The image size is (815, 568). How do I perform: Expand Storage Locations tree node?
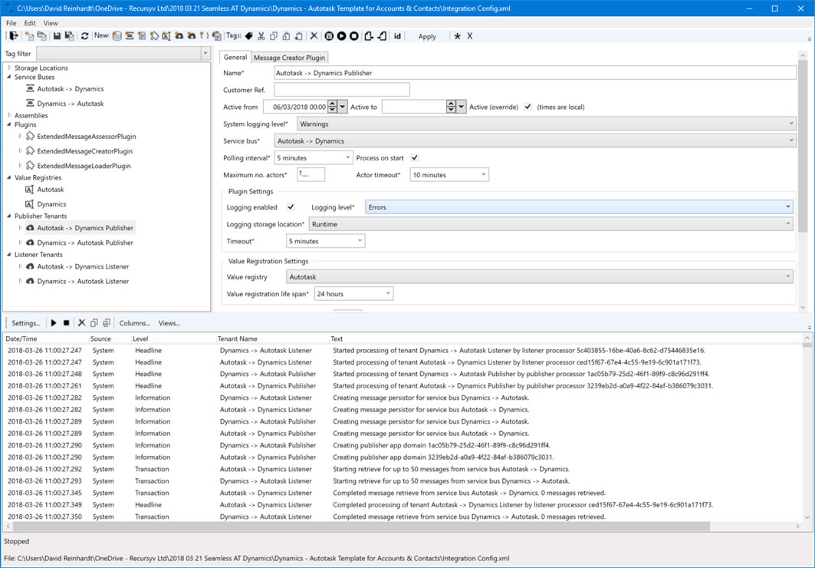click(9, 68)
